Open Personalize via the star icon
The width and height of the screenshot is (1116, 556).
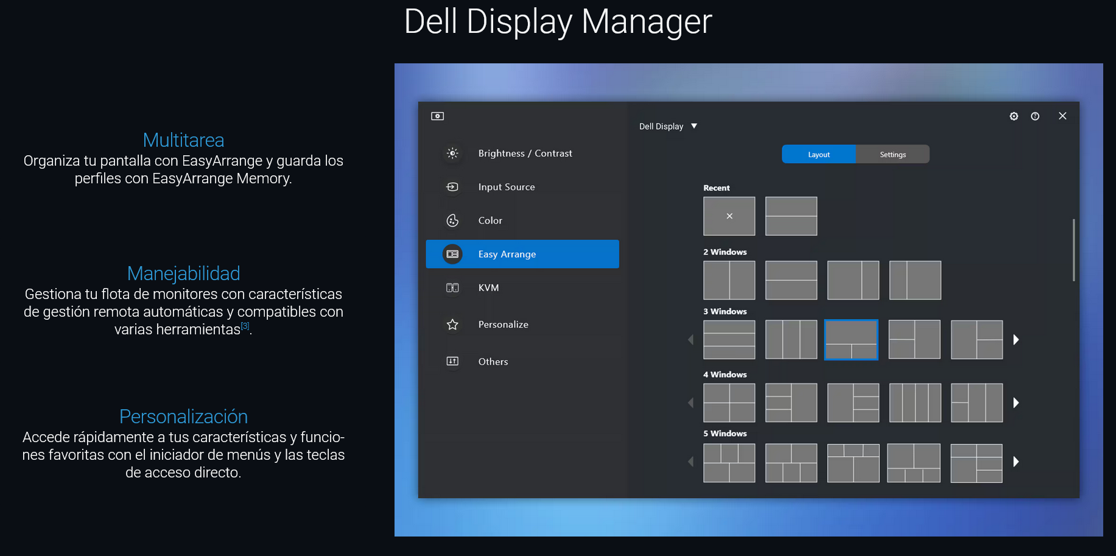point(452,325)
